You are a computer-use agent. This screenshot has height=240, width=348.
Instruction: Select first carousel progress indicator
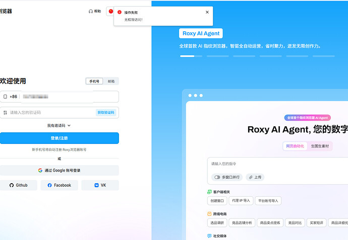191,56
